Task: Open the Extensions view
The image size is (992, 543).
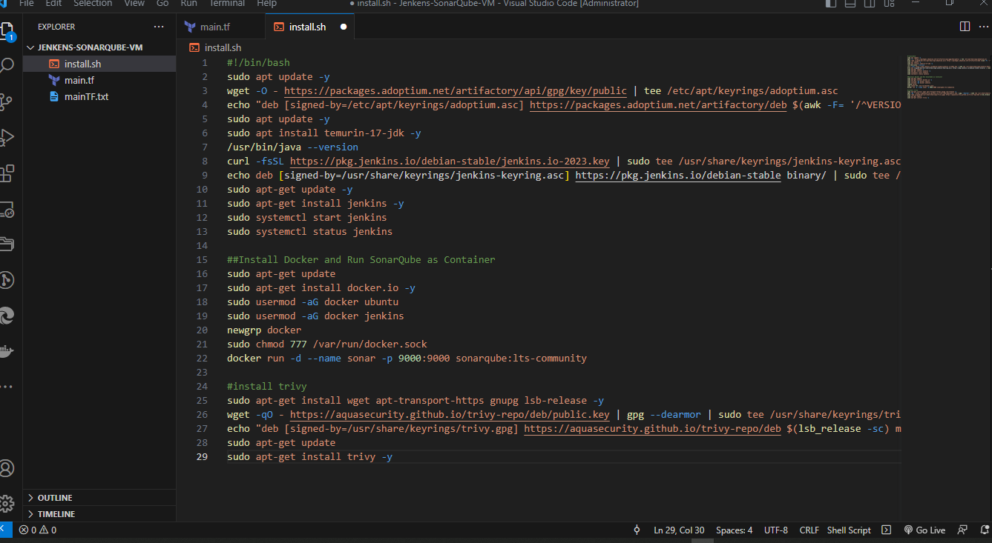Action: (x=7, y=174)
